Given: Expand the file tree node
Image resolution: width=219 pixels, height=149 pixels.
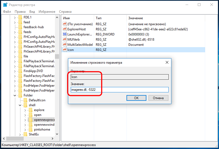Looking at the screenshot, I should click(x=15, y=56).
